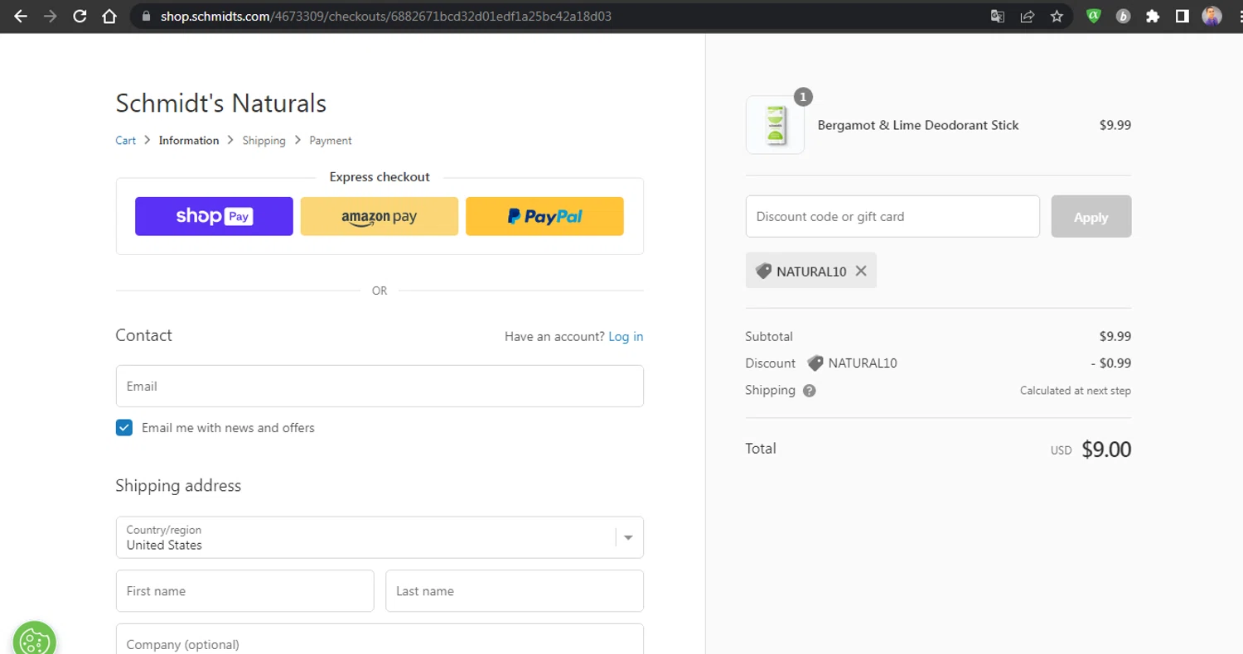Bookmark this page with the star icon

(1057, 16)
